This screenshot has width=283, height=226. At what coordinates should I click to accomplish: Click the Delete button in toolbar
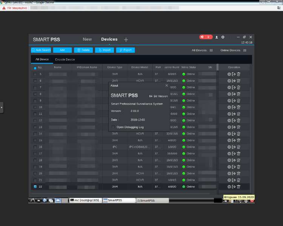click(83, 50)
